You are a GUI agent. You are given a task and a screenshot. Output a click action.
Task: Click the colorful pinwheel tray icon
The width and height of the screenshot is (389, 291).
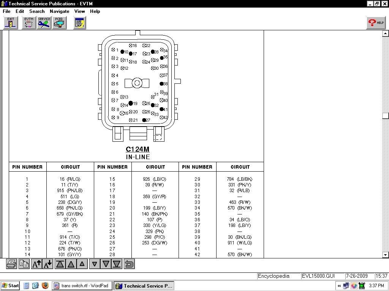click(x=354, y=286)
